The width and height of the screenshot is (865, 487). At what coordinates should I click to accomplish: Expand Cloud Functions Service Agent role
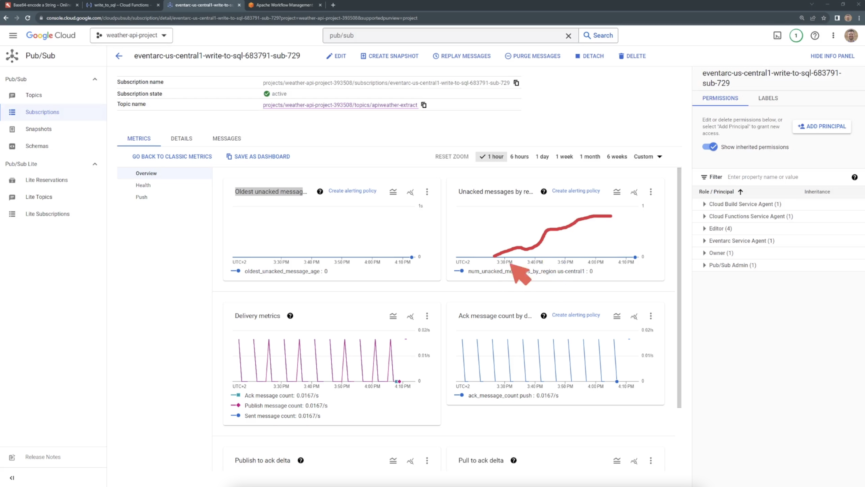(x=704, y=216)
